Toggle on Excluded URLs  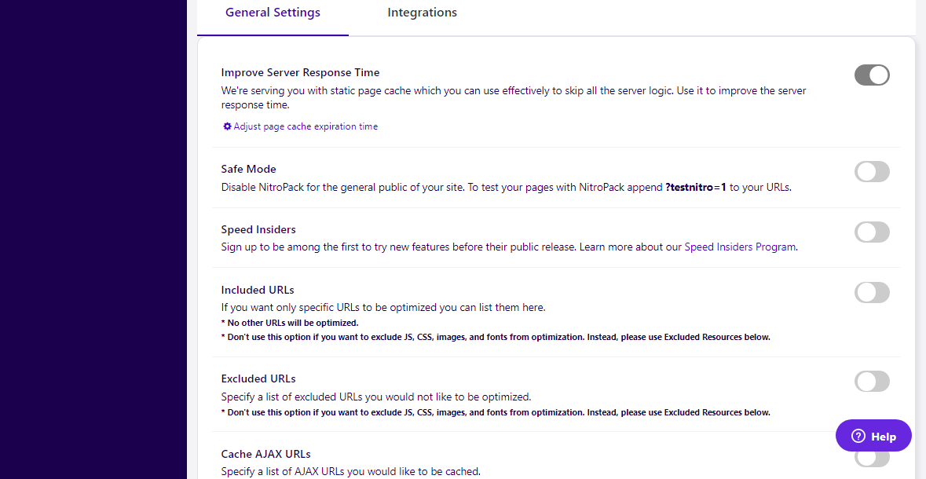(872, 382)
